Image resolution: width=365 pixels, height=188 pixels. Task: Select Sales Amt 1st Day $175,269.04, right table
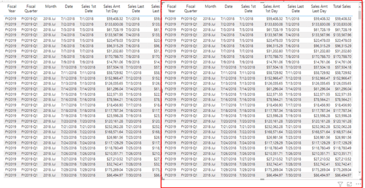tap(274, 170)
